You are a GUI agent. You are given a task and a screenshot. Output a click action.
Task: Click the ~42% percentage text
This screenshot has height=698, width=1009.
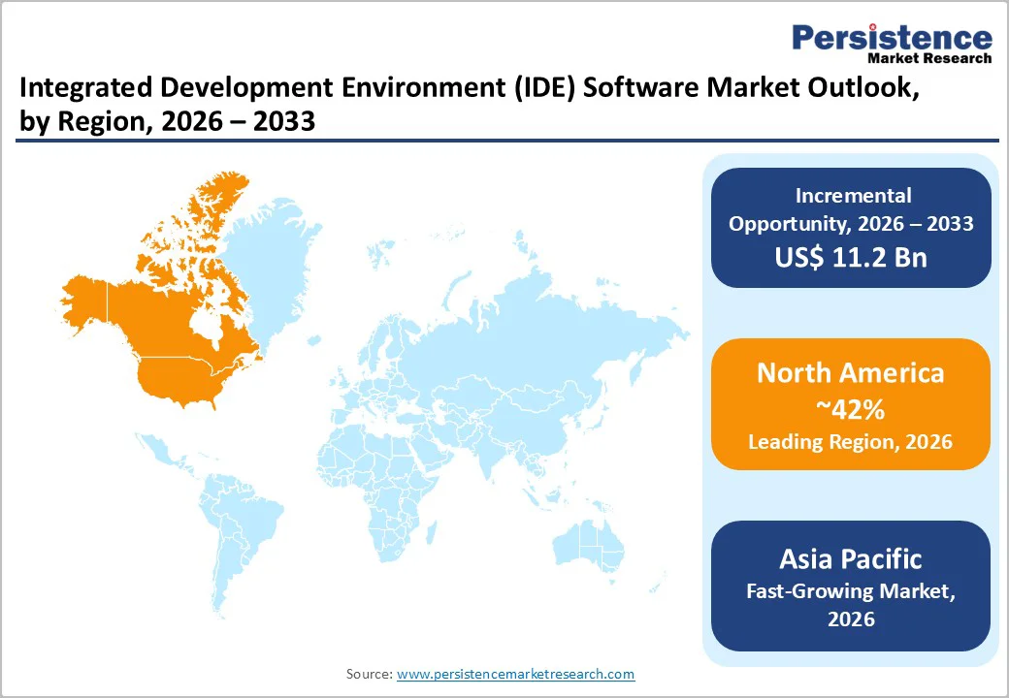[850, 409]
